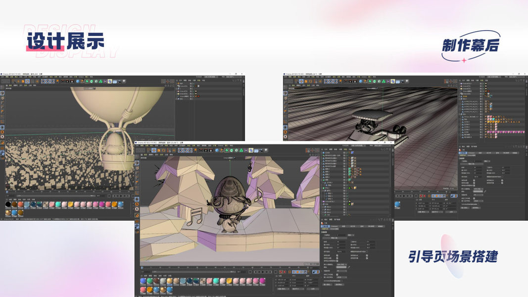Open Octane menu in forest window menu bar
The image size is (528, 297).
click(220, 146)
